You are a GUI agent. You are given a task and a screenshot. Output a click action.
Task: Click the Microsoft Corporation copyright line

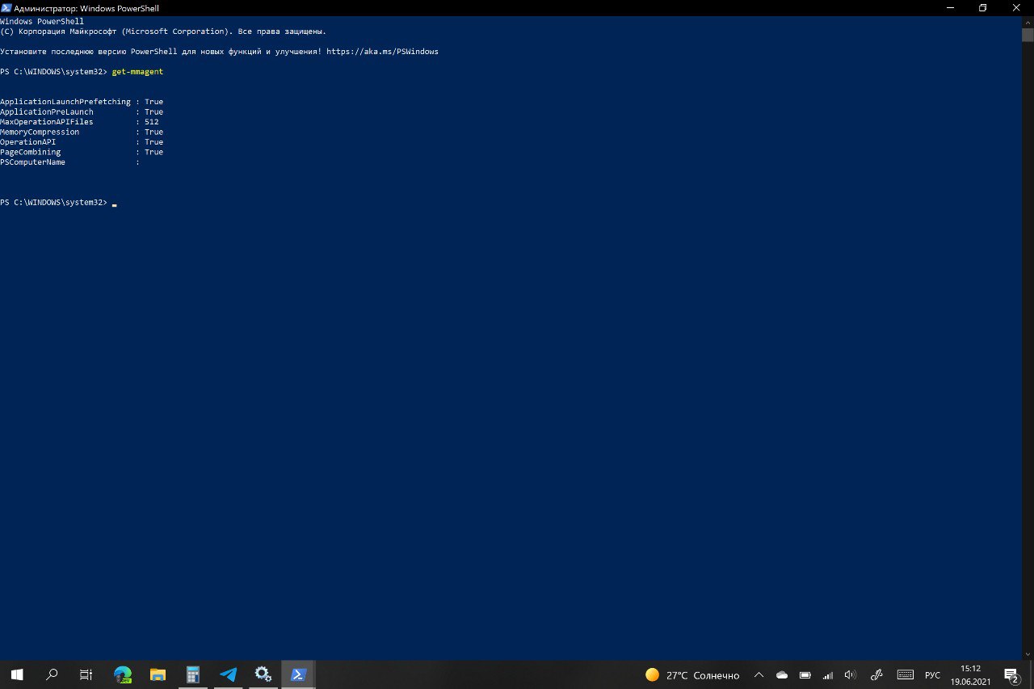[163, 32]
